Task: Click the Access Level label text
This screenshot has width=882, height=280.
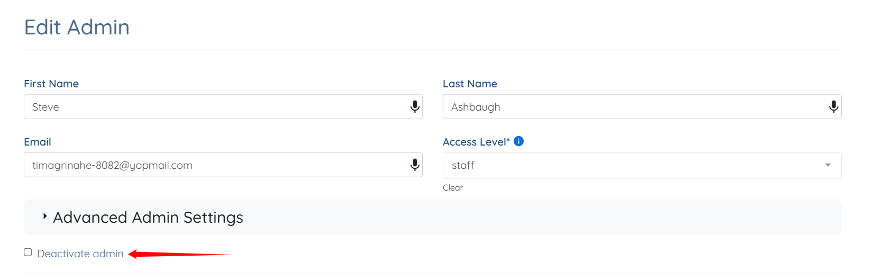Action: (x=475, y=142)
